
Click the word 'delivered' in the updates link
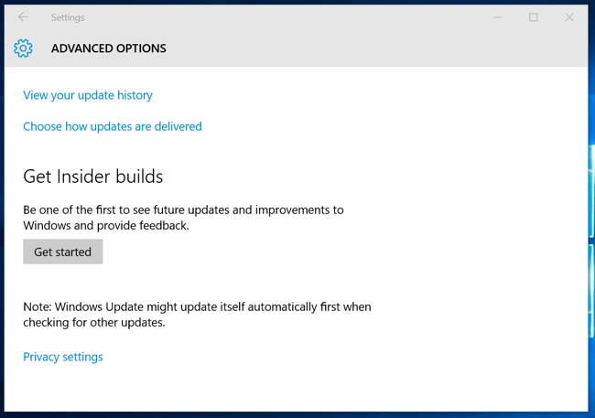pyautogui.click(x=178, y=126)
